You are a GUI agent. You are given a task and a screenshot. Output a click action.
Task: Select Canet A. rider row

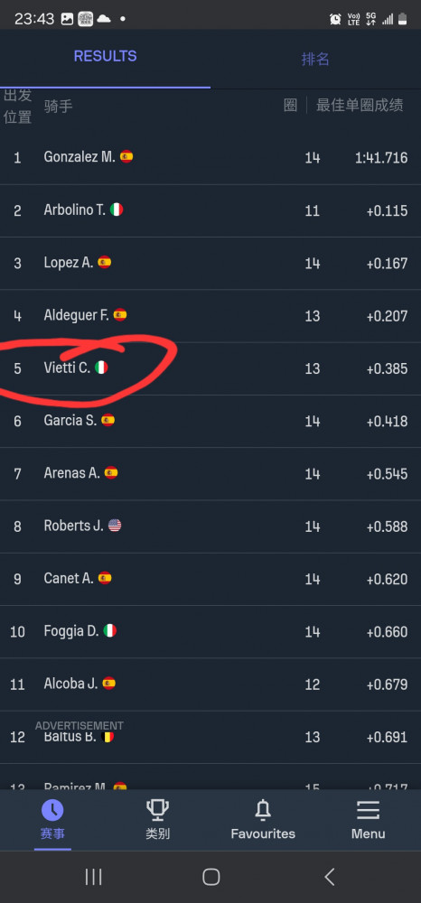pos(210,579)
